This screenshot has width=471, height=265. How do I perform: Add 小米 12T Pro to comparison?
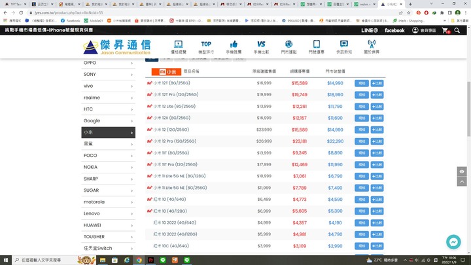point(377,95)
